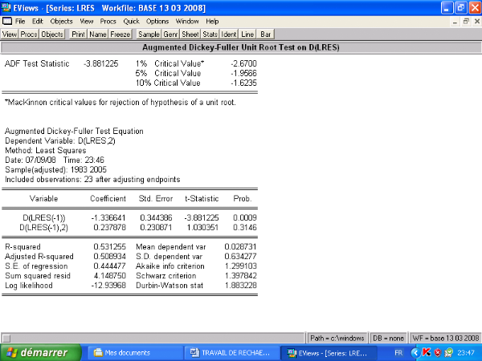Click the D(LRES(-1)) variable row label

[44, 218]
